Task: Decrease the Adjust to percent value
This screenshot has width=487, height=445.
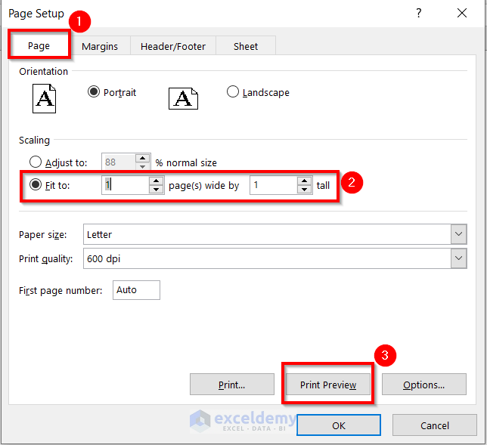Action: coord(143,165)
